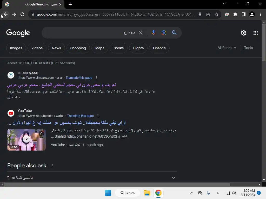Open Maps results
The image size is (266, 199).
coord(100,48)
